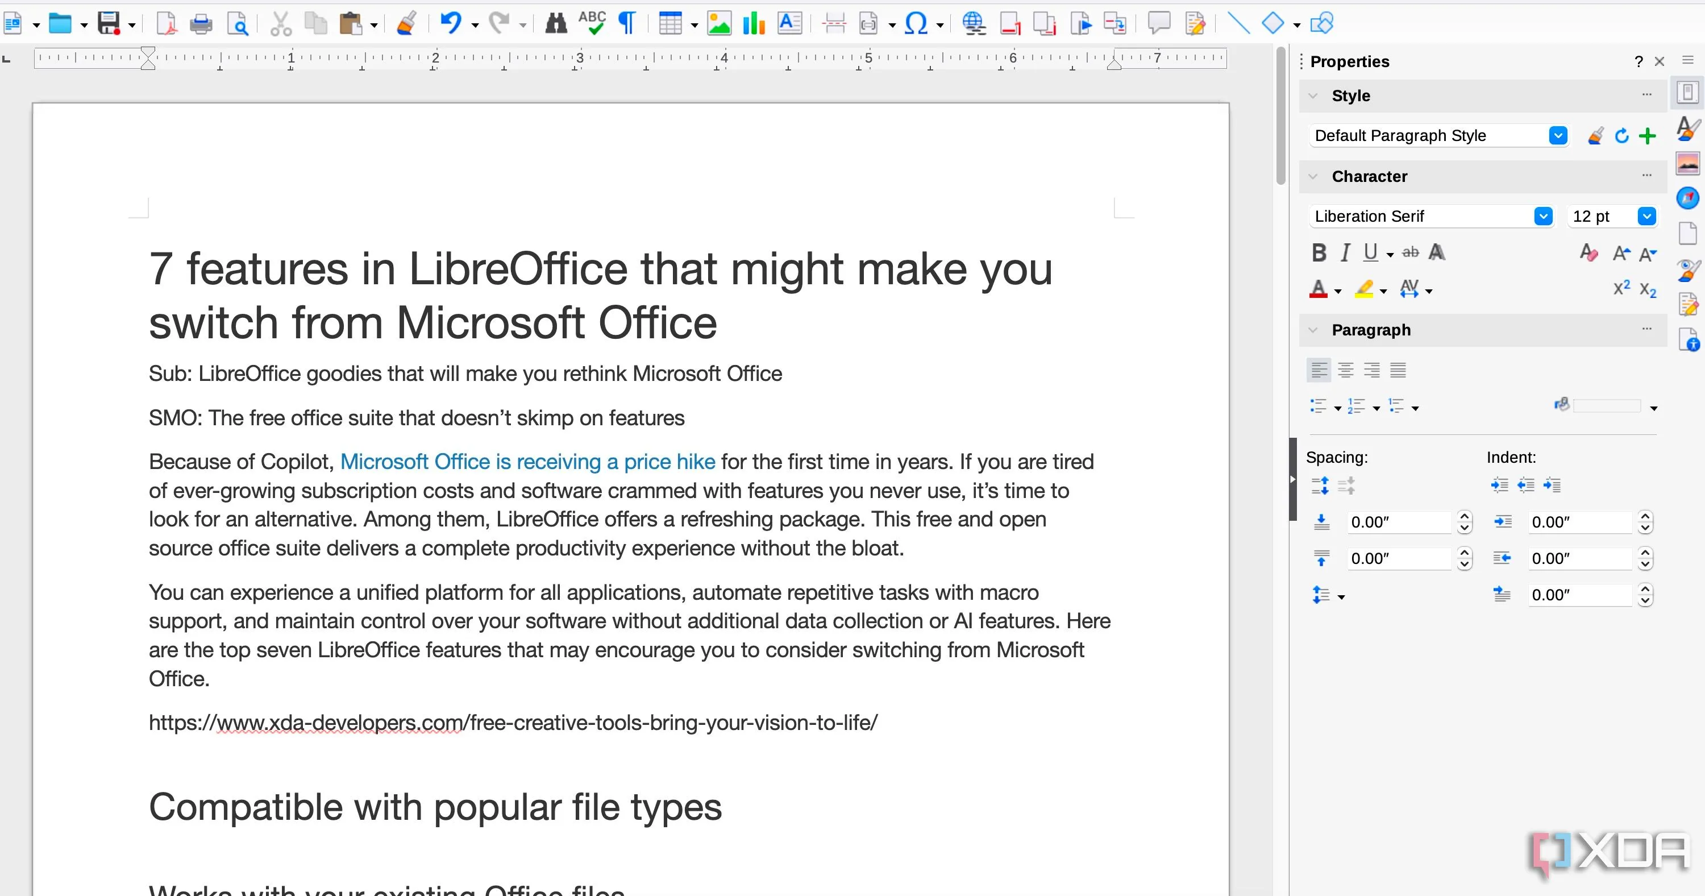The image size is (1705, 896).
Task: Open Paste options dropdown arrow
Action: pyautogui.click(x=374, y=26)
